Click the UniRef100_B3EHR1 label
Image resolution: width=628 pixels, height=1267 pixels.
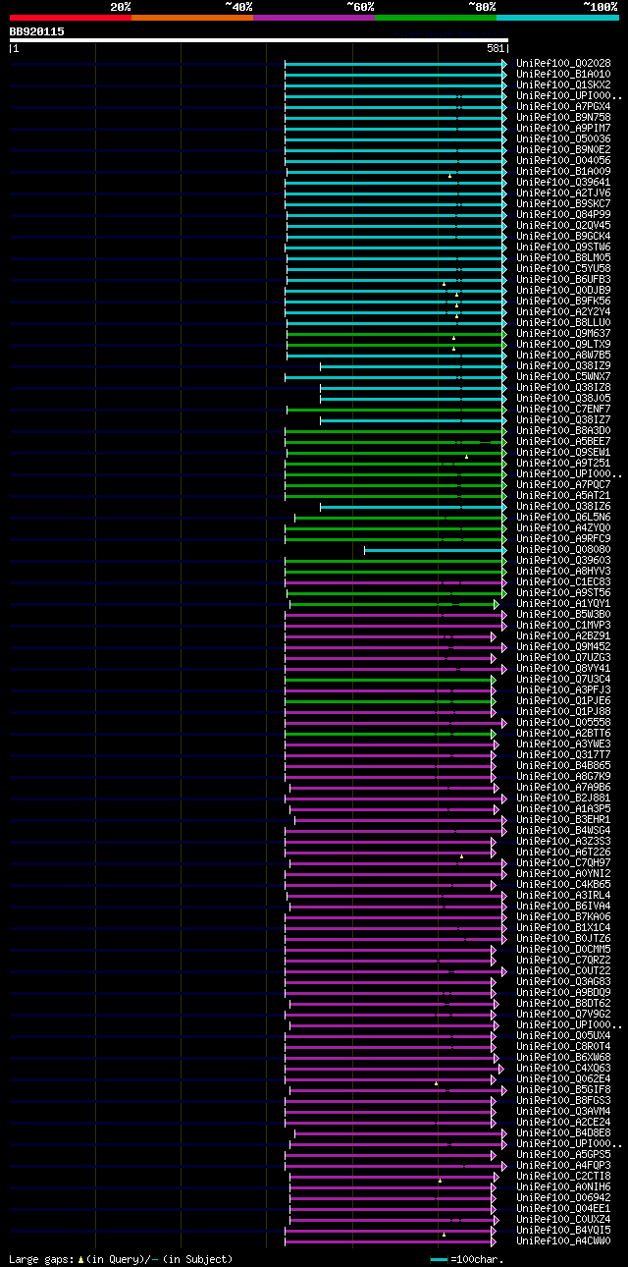coord(563,819)
